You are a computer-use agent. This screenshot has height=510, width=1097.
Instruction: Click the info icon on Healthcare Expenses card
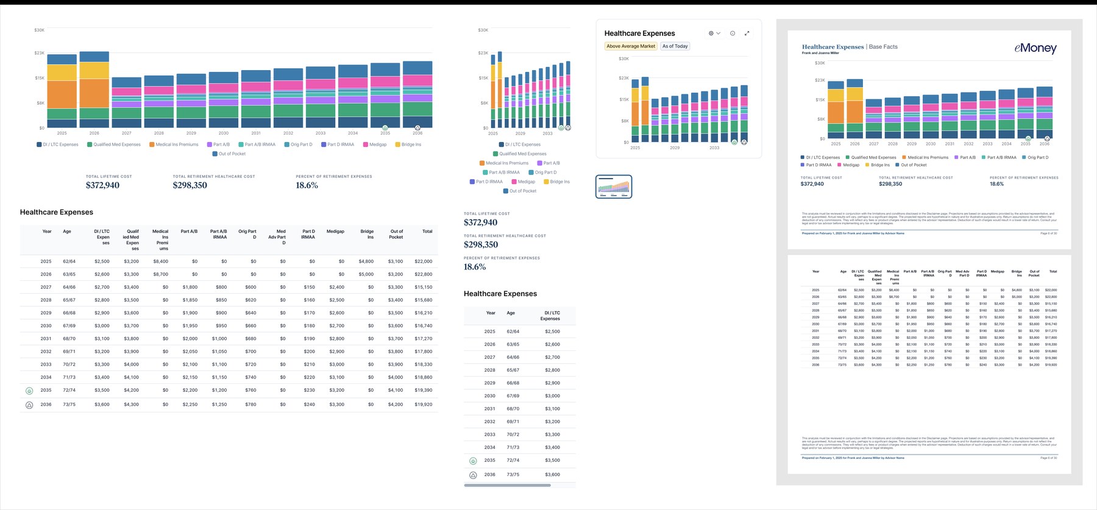(733, 34)
